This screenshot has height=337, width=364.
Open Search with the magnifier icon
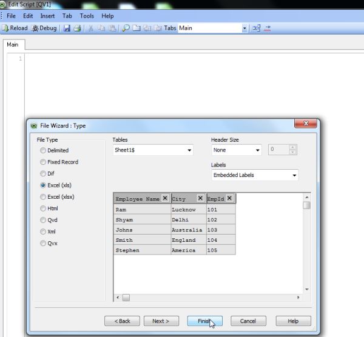click(126, 28)
